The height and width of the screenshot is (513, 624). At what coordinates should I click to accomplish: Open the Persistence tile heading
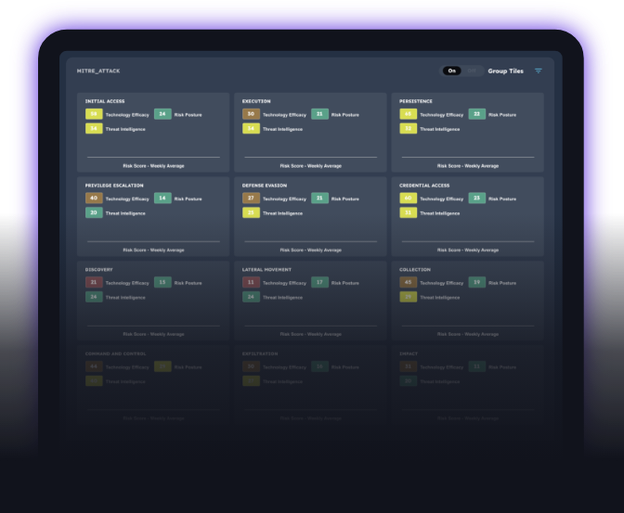coord(415,101)
